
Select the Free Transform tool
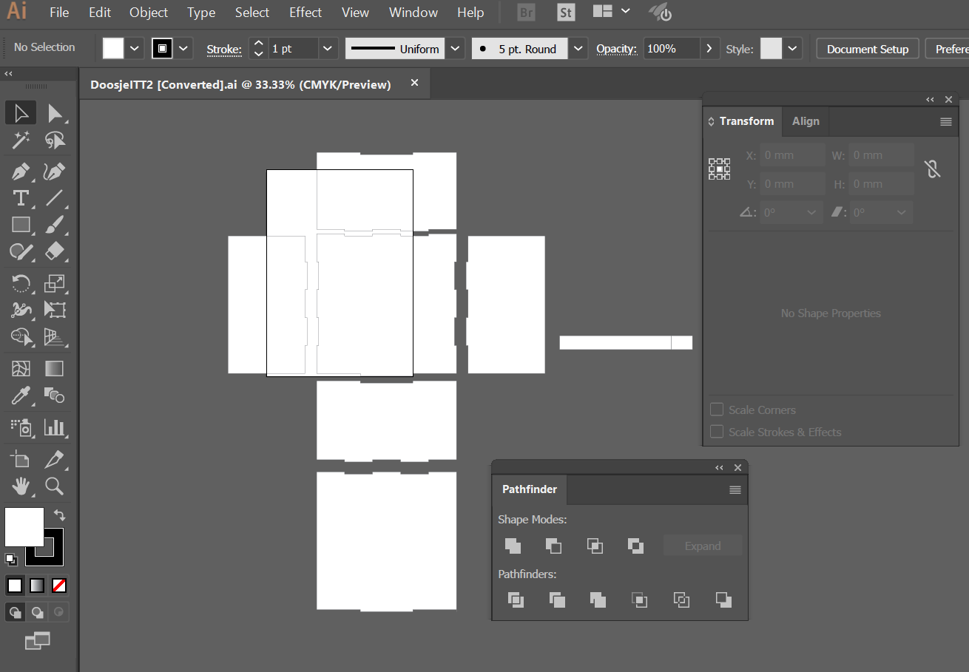click(55, 310)
